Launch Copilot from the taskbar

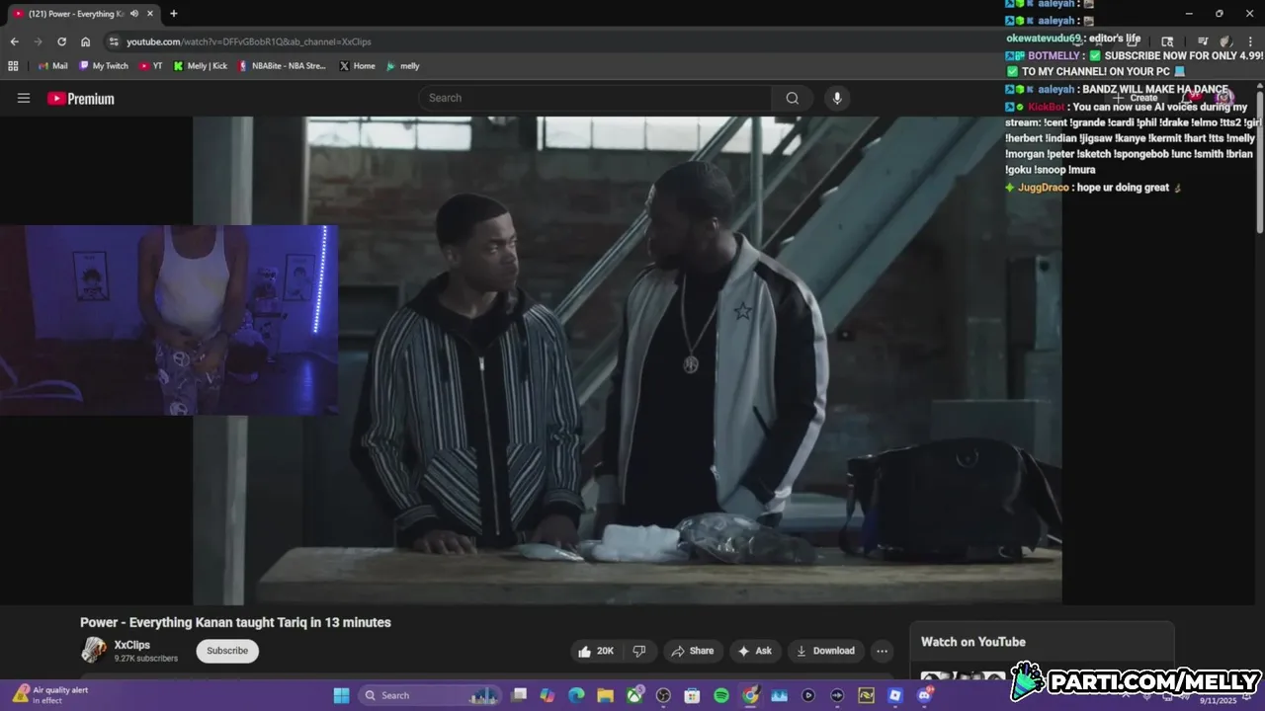[548, 695]
